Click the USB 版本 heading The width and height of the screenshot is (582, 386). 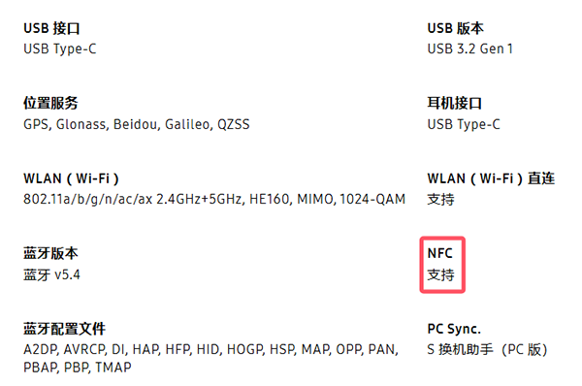[456, 28]
